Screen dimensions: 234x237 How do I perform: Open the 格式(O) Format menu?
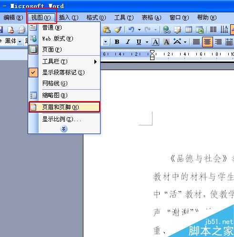point(96,18)
